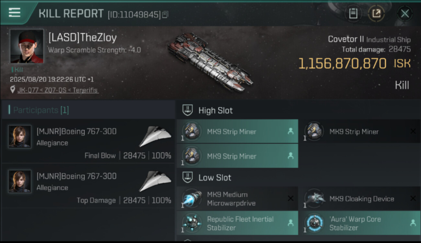Share the kill report via export icon
This screenshot has width=421, height=243.
point(376,14)
